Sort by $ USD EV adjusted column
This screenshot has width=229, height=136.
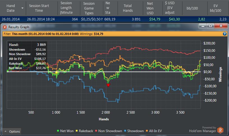[x=170, y=8]
